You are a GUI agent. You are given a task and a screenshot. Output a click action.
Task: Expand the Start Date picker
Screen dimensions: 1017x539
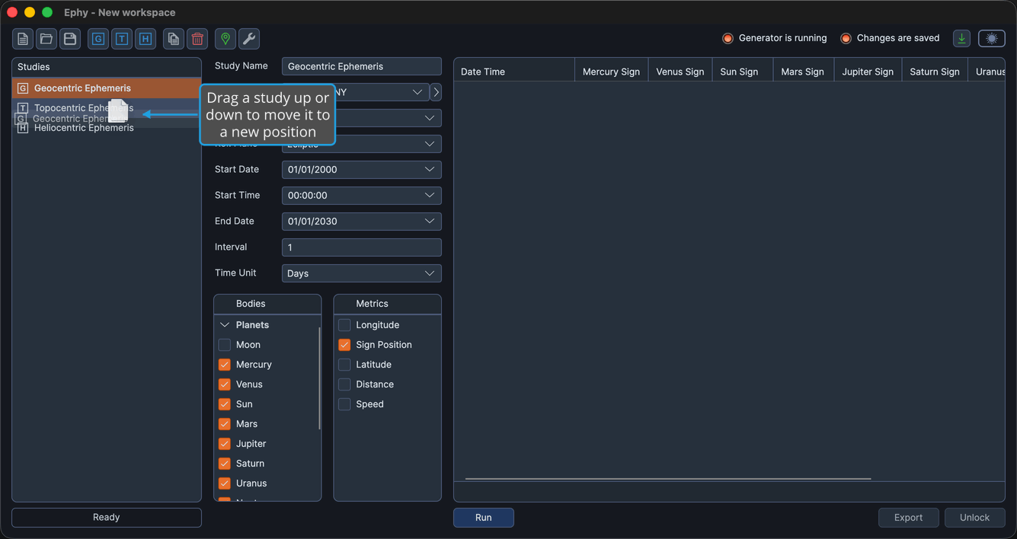pyautogui.click(x=430, y=170)
